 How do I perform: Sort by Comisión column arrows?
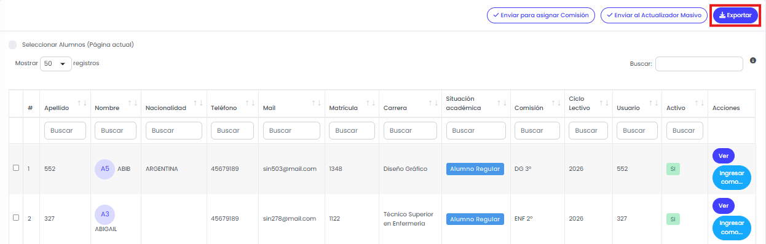point(556,103)
